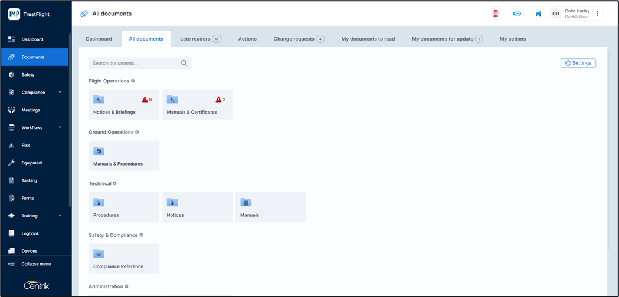Open the Compliance Reference folder
The width and height of the screenshot is (619, 297).
pyautogui.click(x=124, y=259)
